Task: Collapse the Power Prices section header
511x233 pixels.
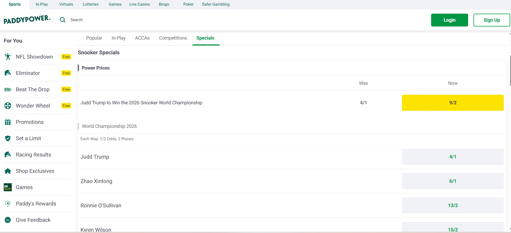Action: (x=292, y=68)
